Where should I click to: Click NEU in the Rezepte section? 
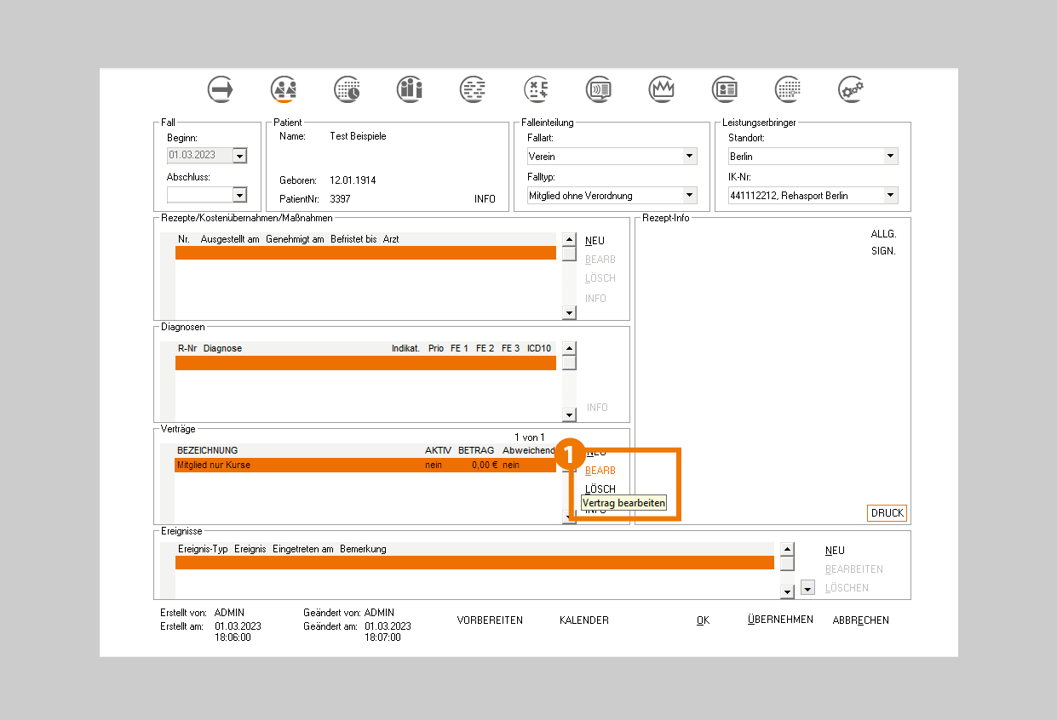tap(595, 241)
